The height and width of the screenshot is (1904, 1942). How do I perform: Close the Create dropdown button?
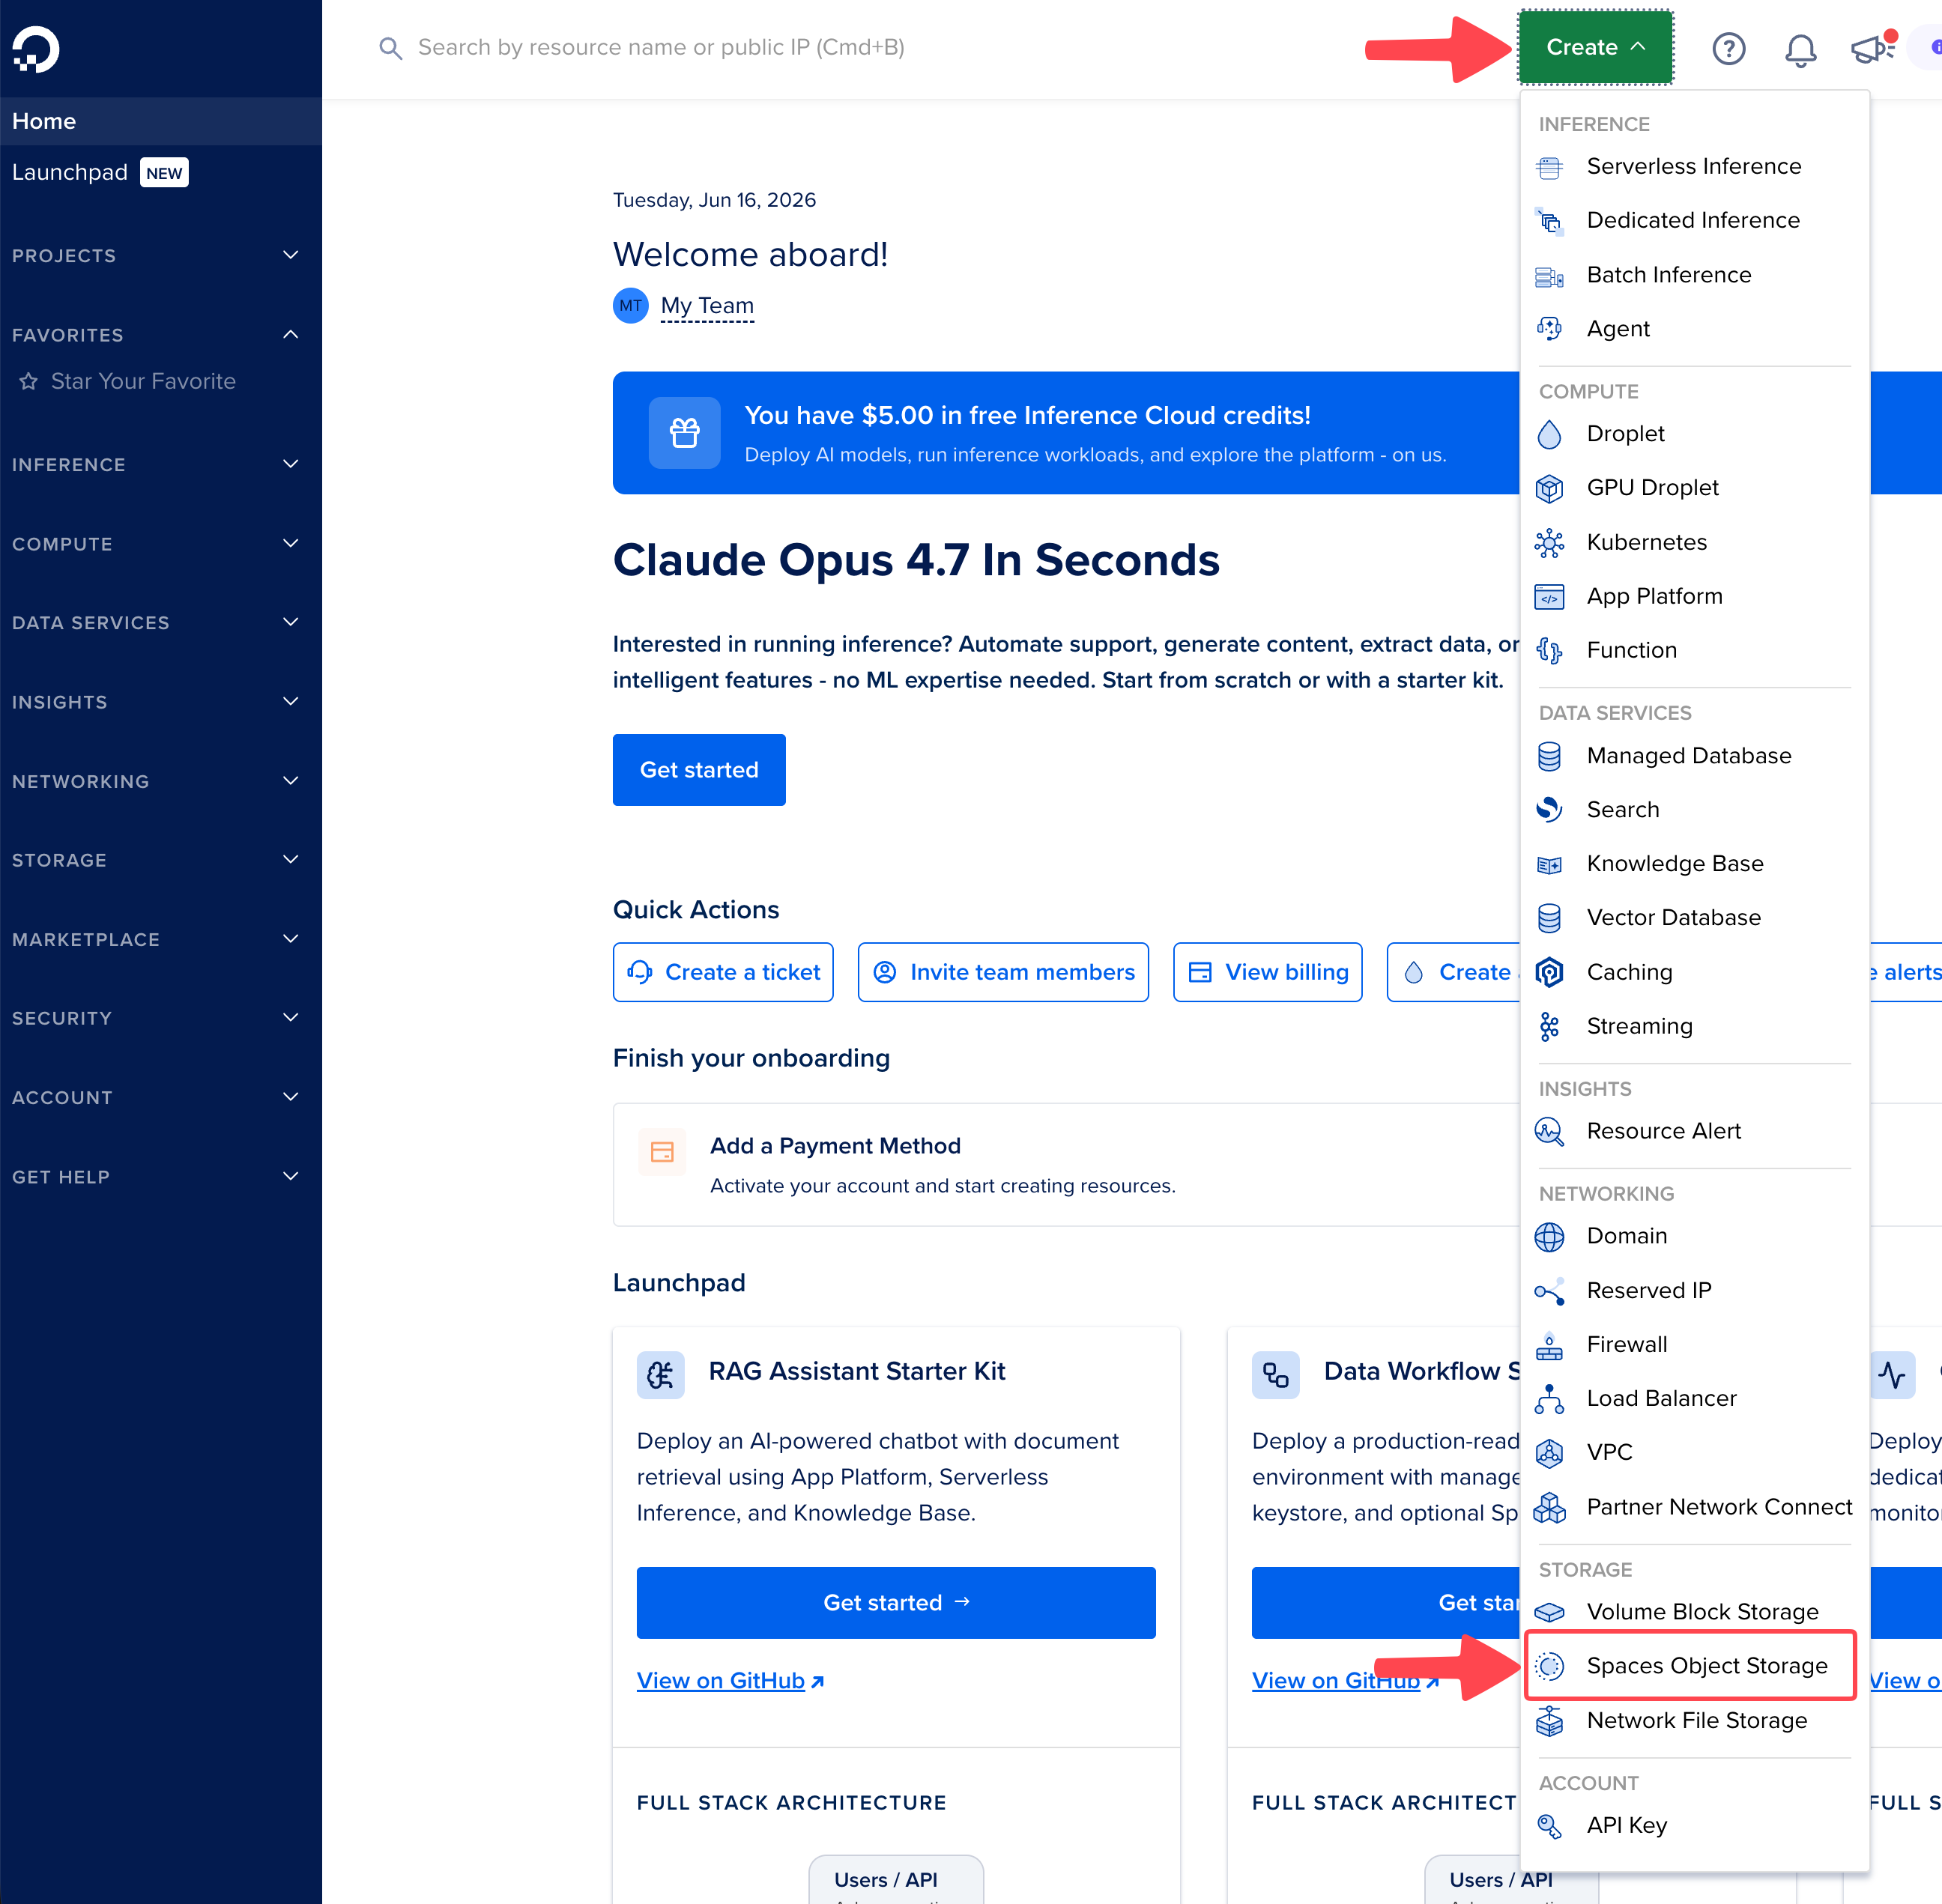(1596, 47)
